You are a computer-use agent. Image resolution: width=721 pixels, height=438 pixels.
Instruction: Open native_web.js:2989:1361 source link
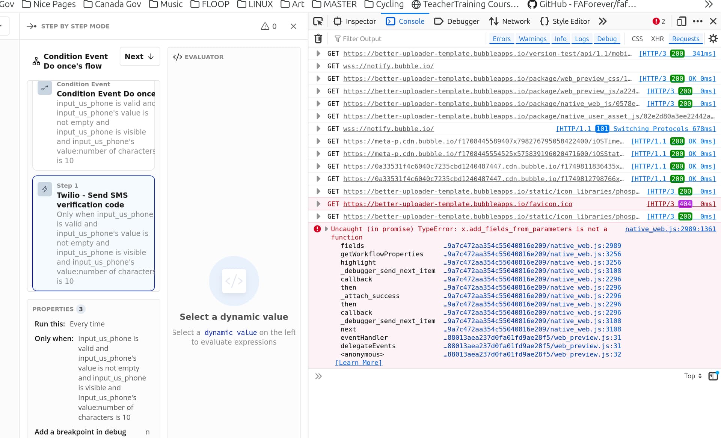click(x=670, y=229)
